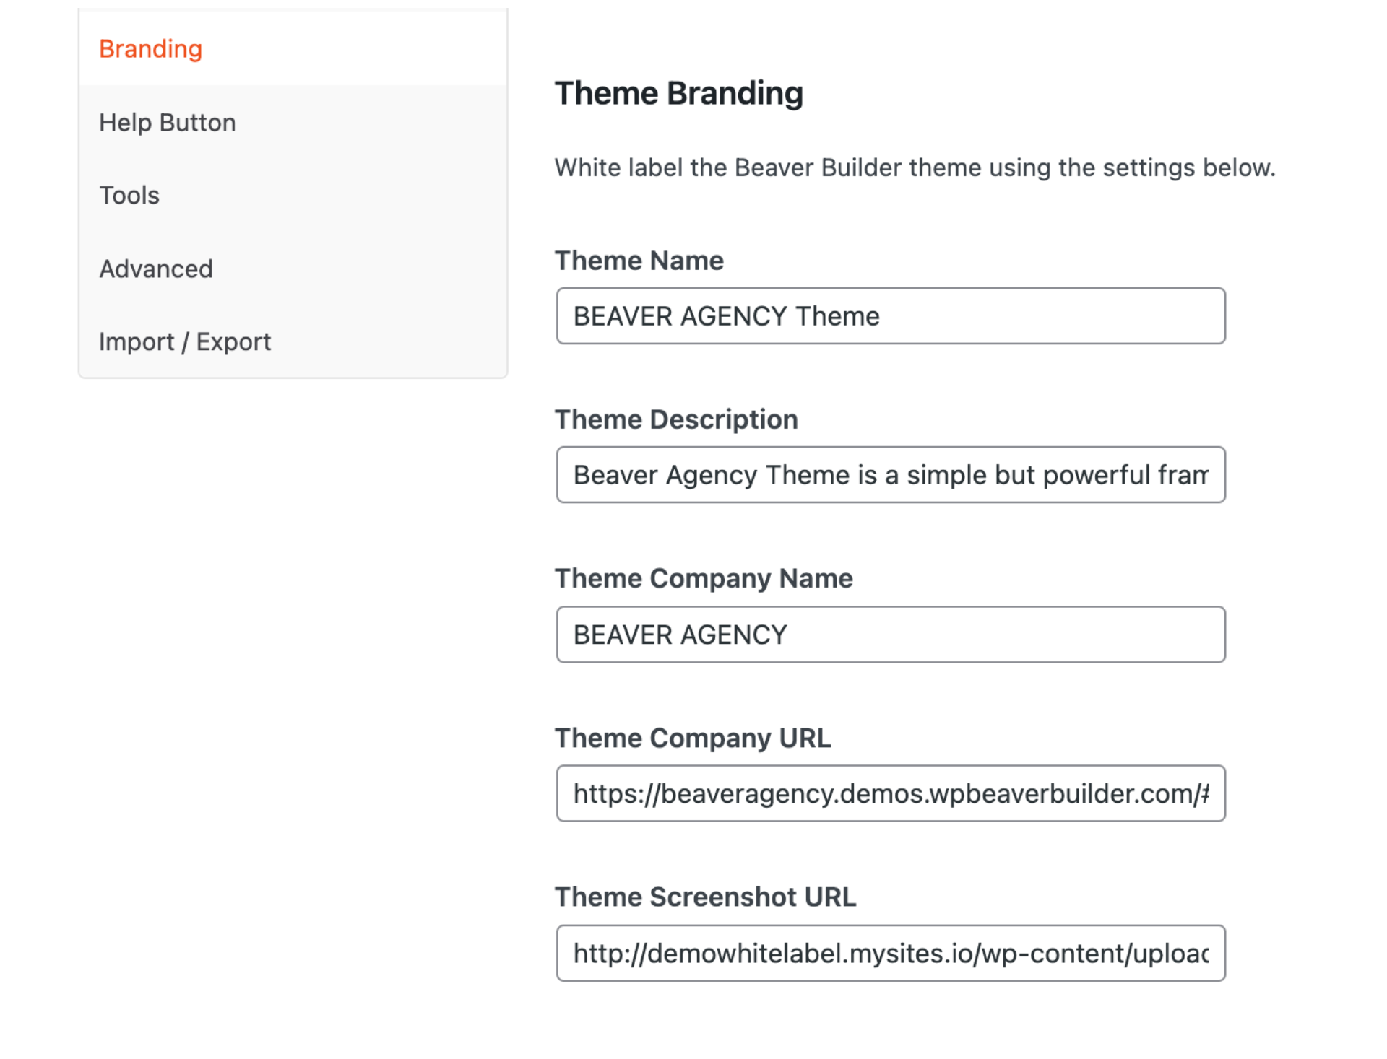The height and width of the screenshot is (1059, 1387).
Task: Click the 'Theme Company URL' label
Action: click(x=692, y=738)
